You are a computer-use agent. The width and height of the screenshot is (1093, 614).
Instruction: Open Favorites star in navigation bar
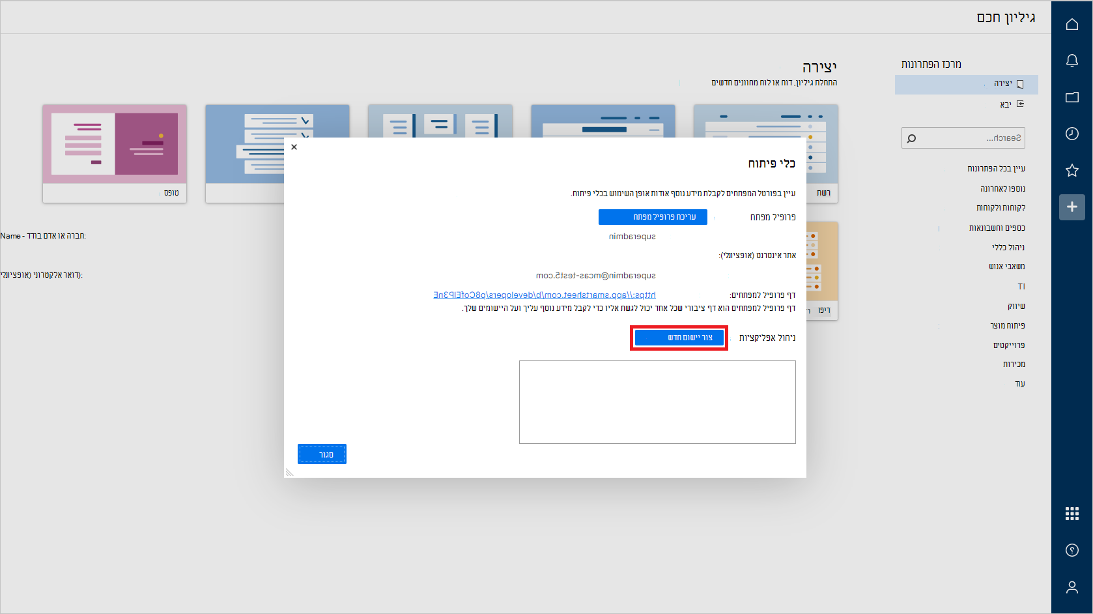click(1072, 170)
